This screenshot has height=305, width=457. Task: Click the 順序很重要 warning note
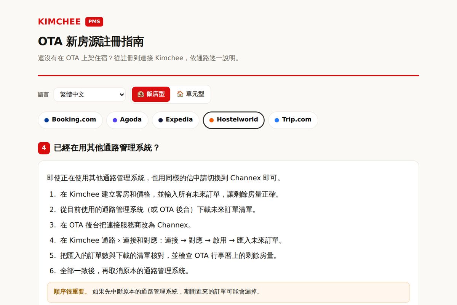(x=228, y=292)
